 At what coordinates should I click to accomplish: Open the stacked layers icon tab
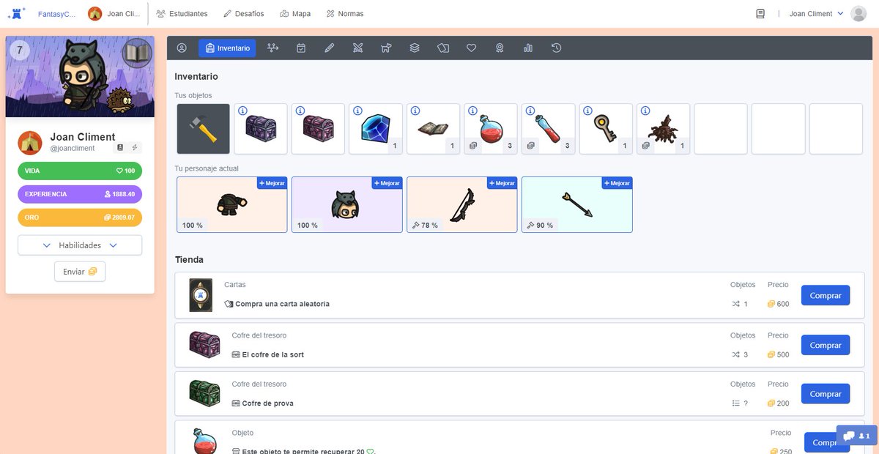point(415,48)
